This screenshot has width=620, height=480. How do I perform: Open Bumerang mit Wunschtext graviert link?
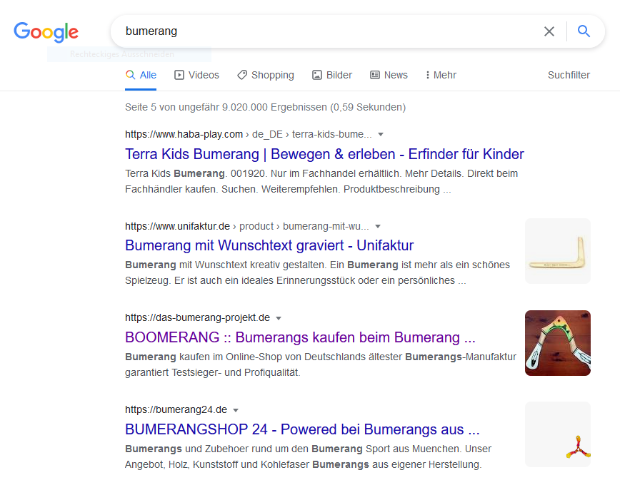pyautogui.click(x=269, y=245)
